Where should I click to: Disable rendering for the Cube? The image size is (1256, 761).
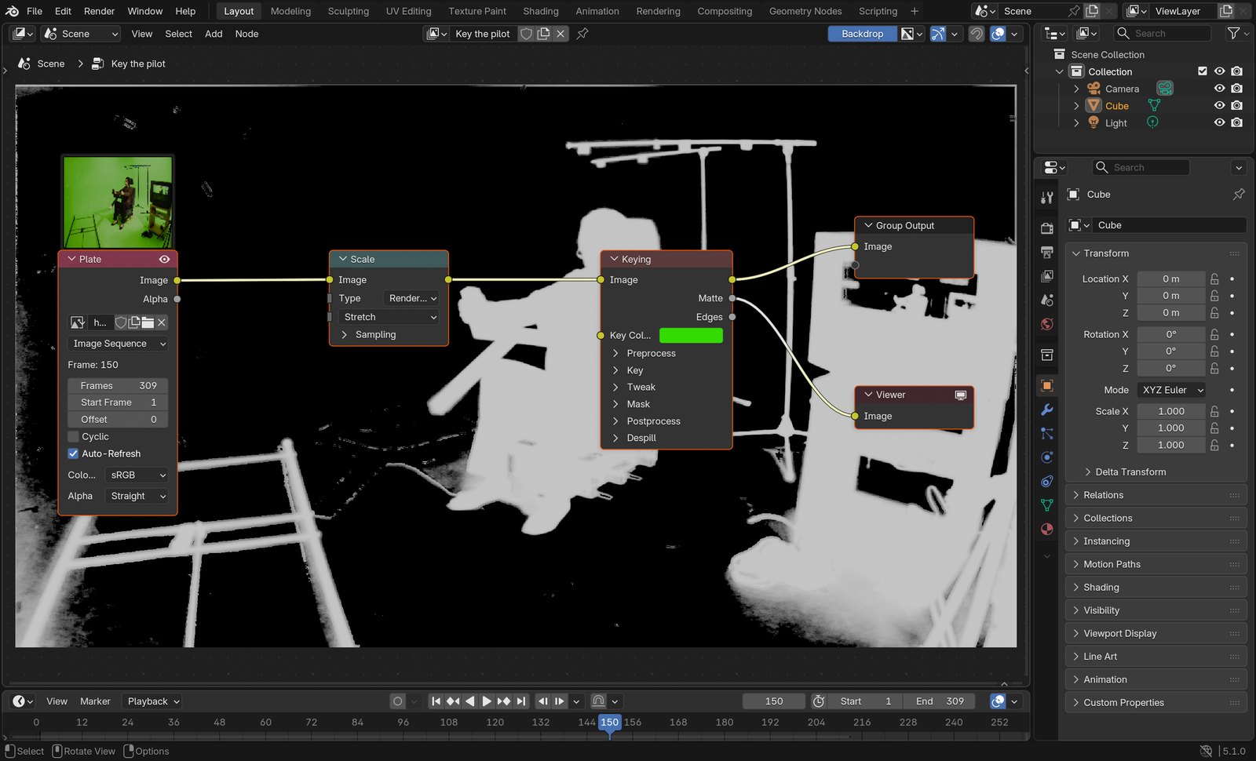click(x=1236, y=105)
